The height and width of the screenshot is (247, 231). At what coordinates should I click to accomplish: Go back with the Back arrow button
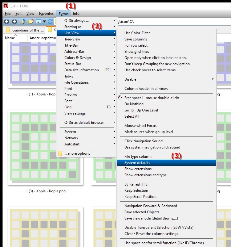click(x=6, y=21)
